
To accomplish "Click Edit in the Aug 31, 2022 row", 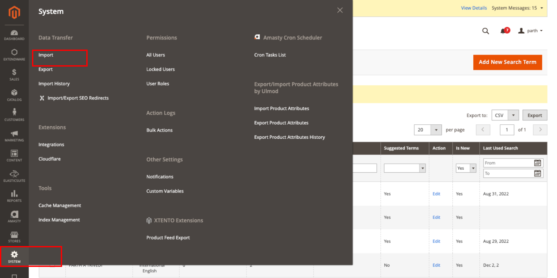I will click(x=436, y=194).
